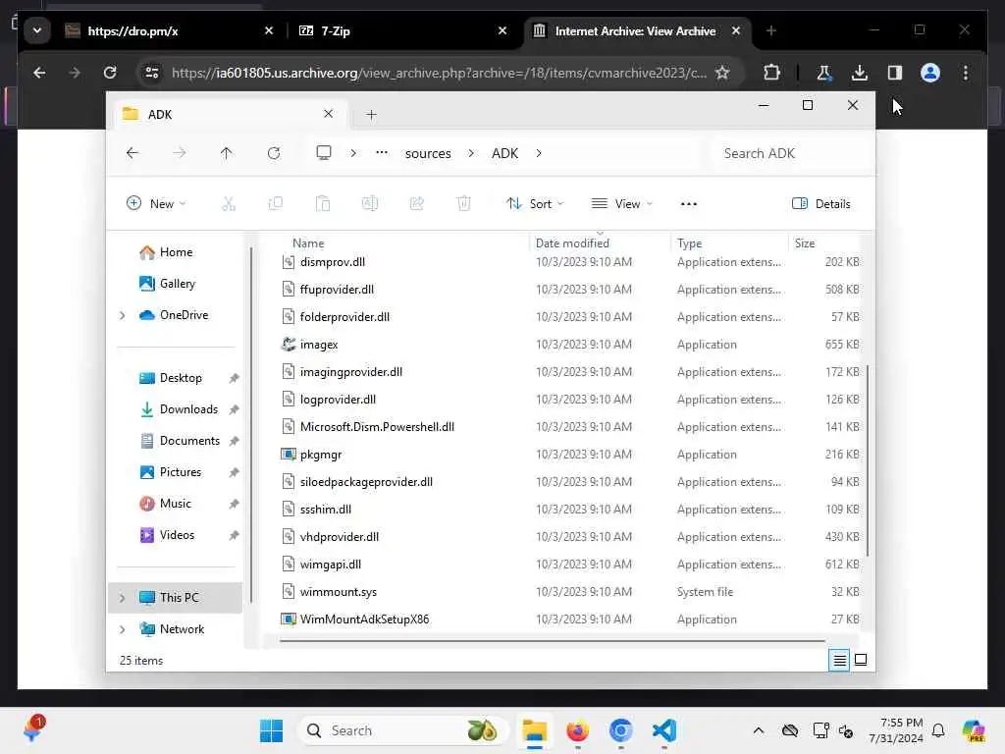The height and width of the screenshot is (754, 1005).
Task: Click the Share icon in Explorer toolbar
Action: click(x=416, y=204)
